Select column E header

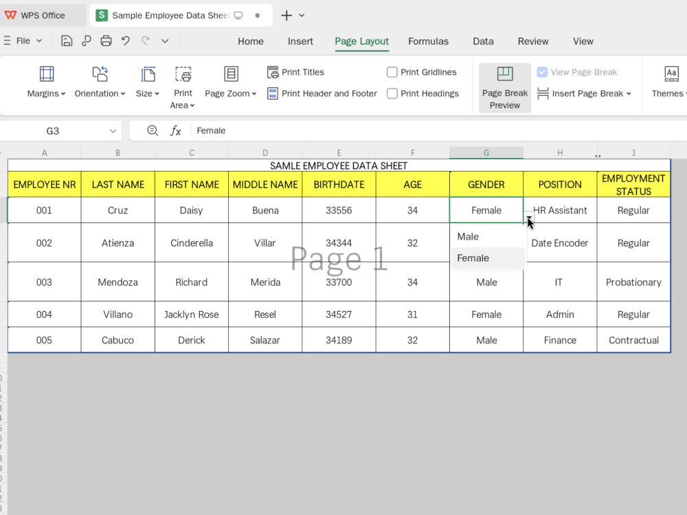pyautogui.click(x=339, y=153)
